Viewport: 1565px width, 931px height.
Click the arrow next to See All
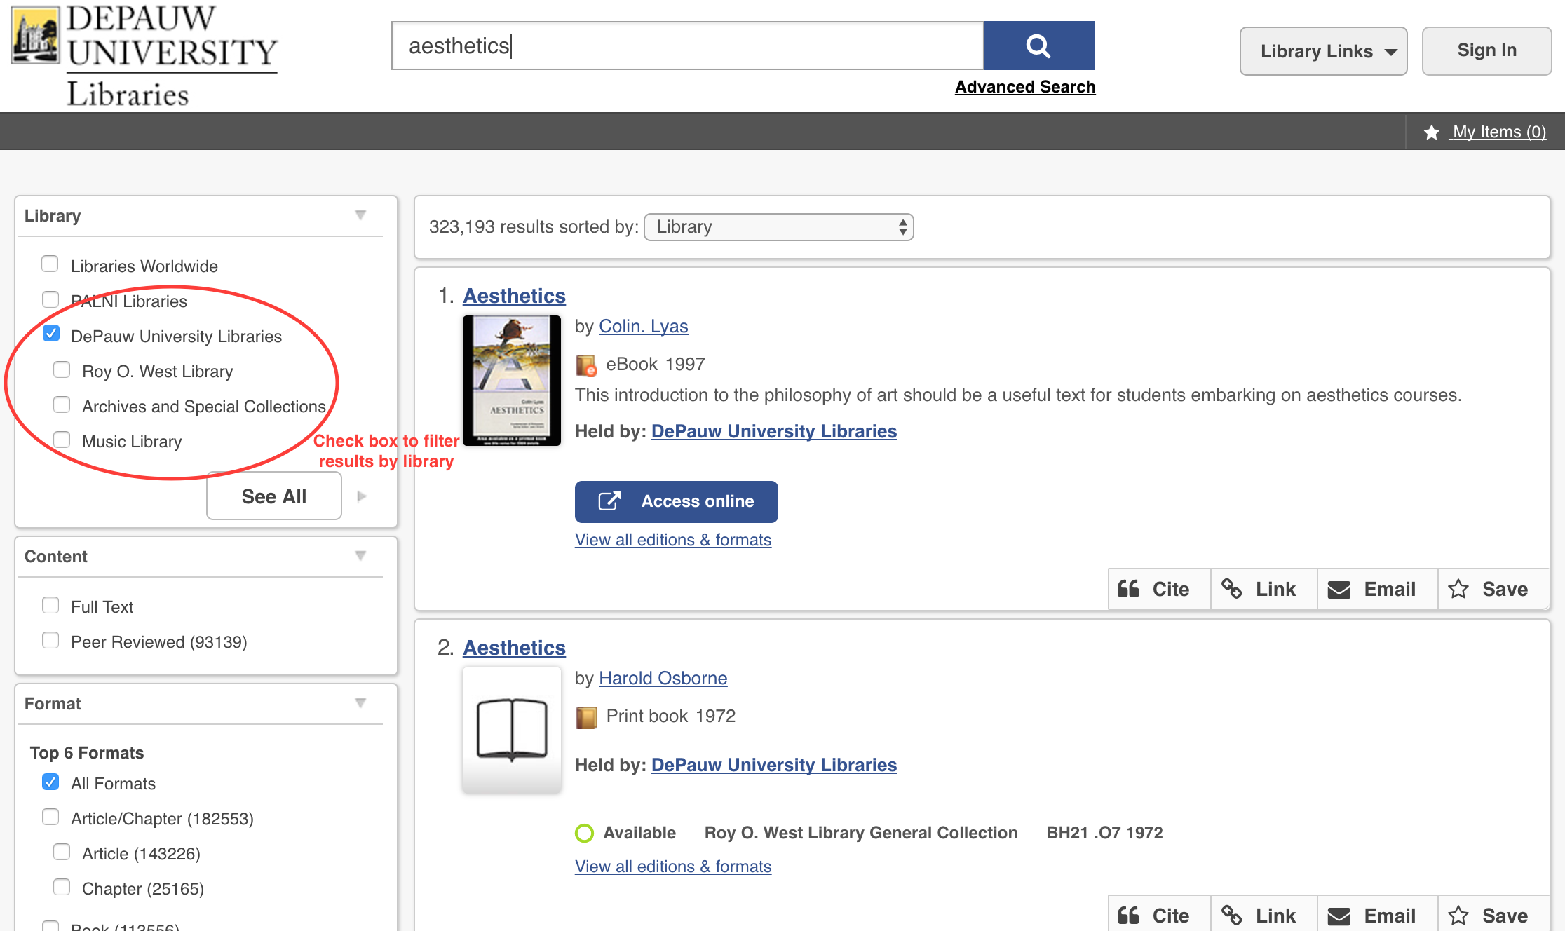(362, 496)
